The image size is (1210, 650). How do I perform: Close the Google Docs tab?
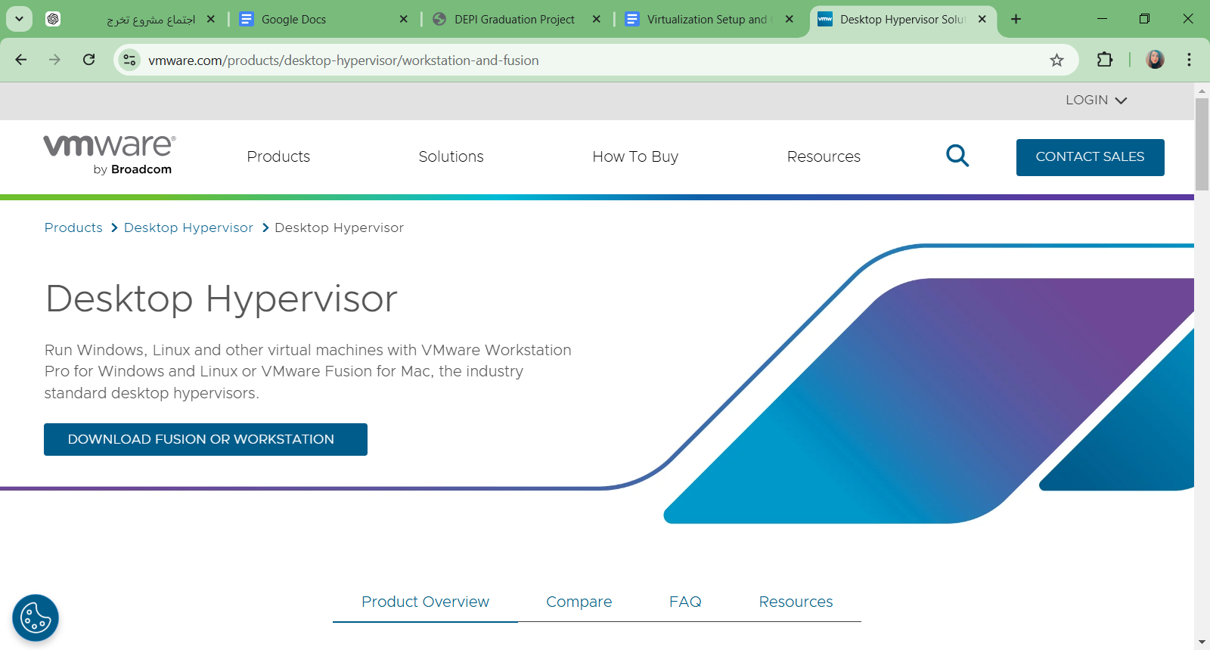[x=404, y=19]
